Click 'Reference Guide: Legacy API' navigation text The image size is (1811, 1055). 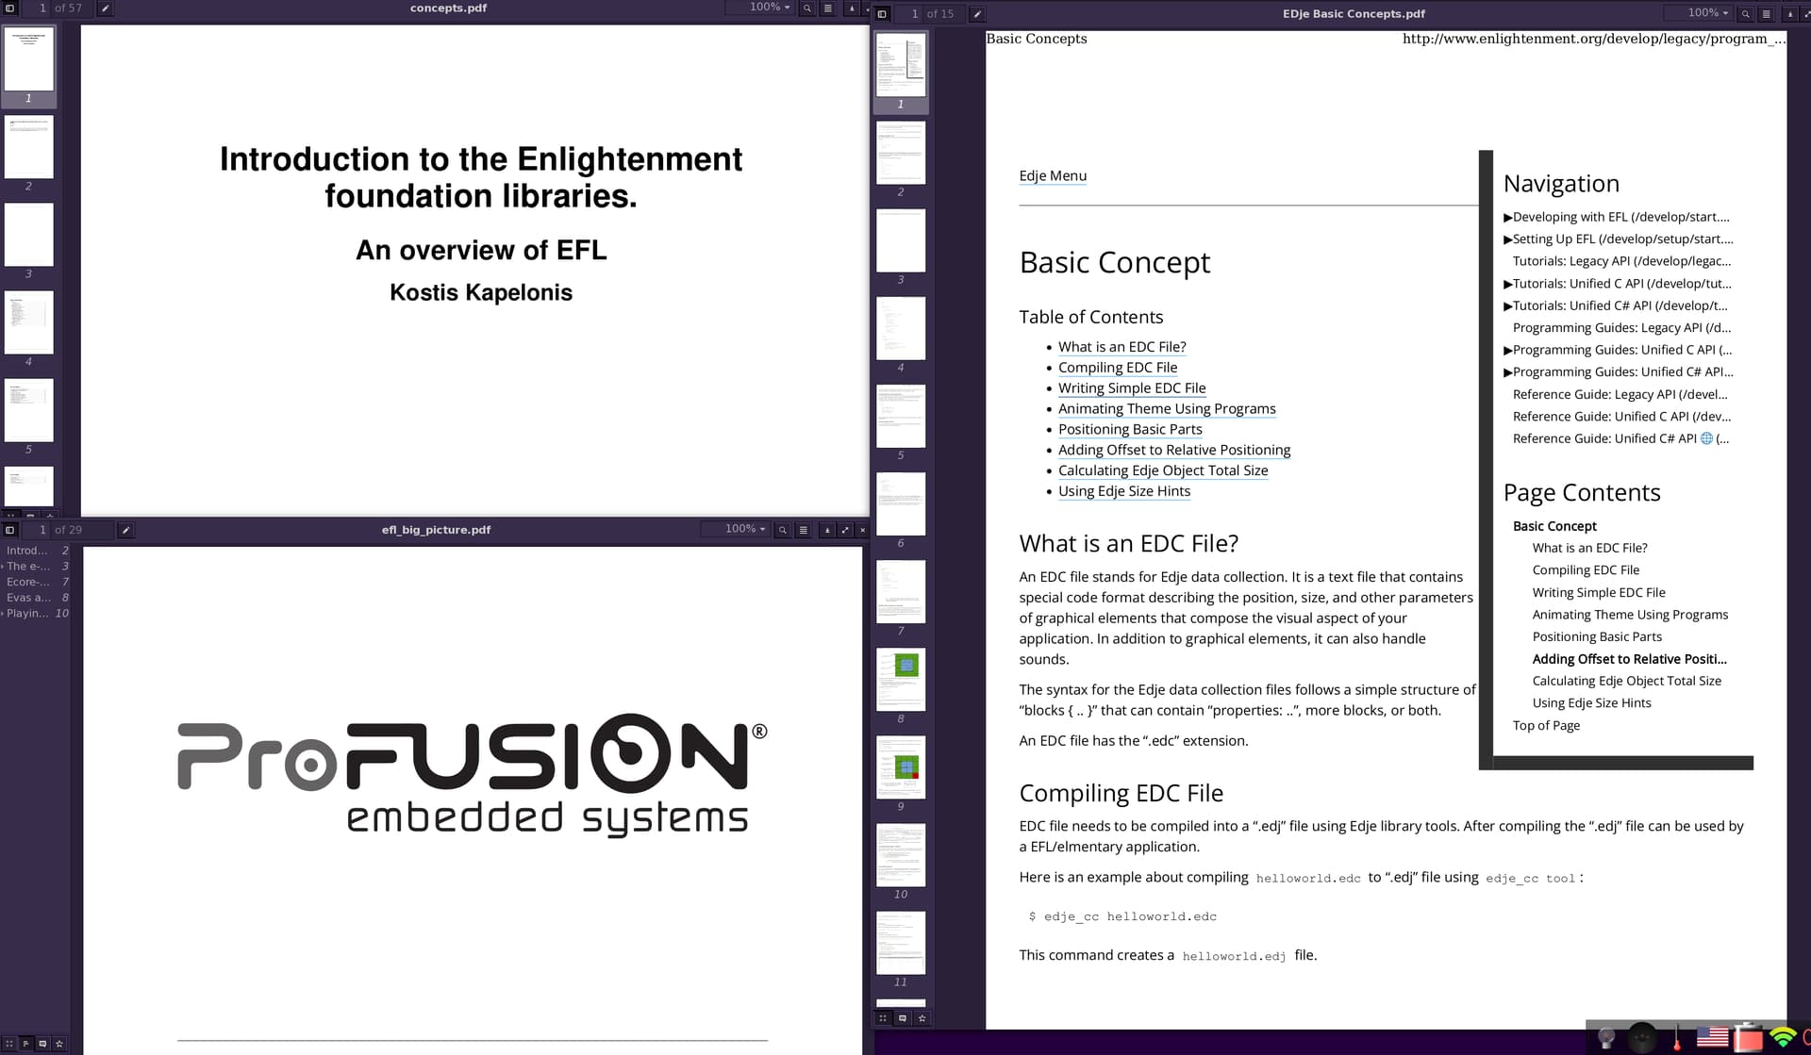[1620, 395]
